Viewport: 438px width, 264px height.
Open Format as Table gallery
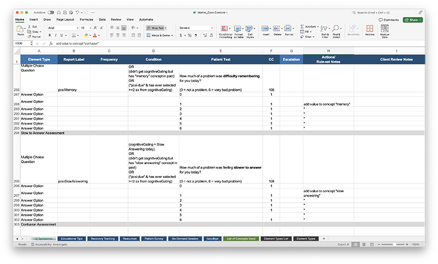238,32
